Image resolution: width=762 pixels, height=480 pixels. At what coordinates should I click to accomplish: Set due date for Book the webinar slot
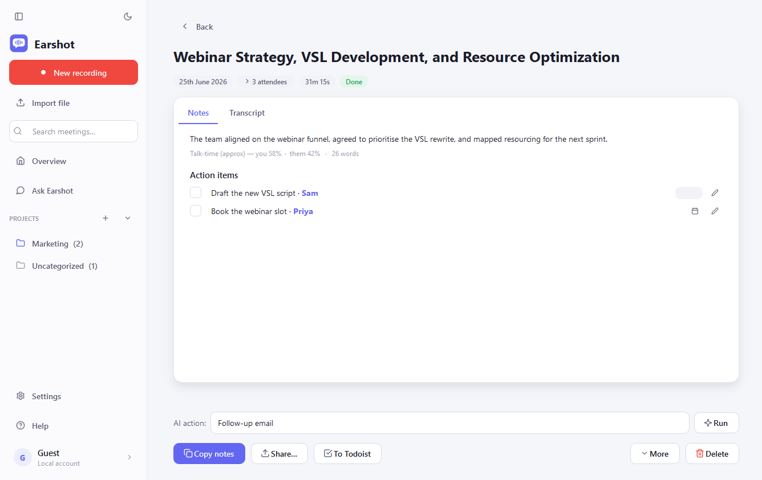click(x=695, y=211)
